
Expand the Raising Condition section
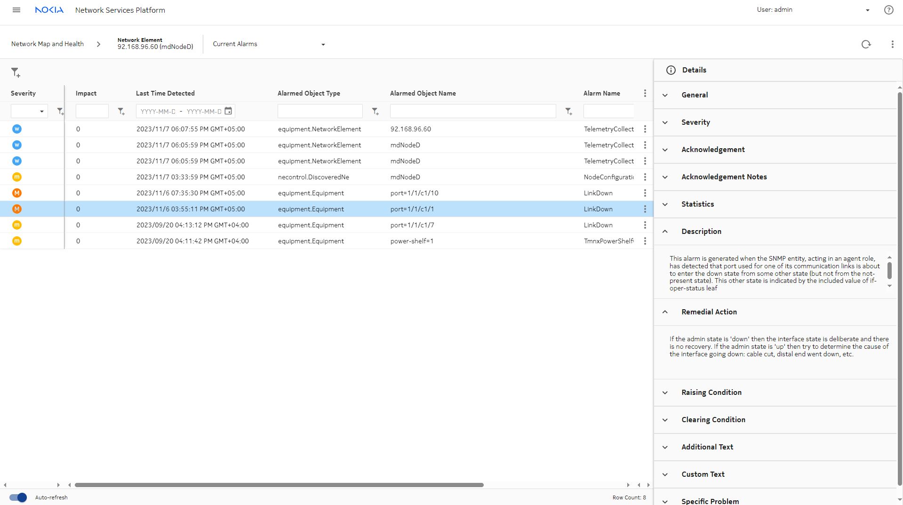point(711,393)
